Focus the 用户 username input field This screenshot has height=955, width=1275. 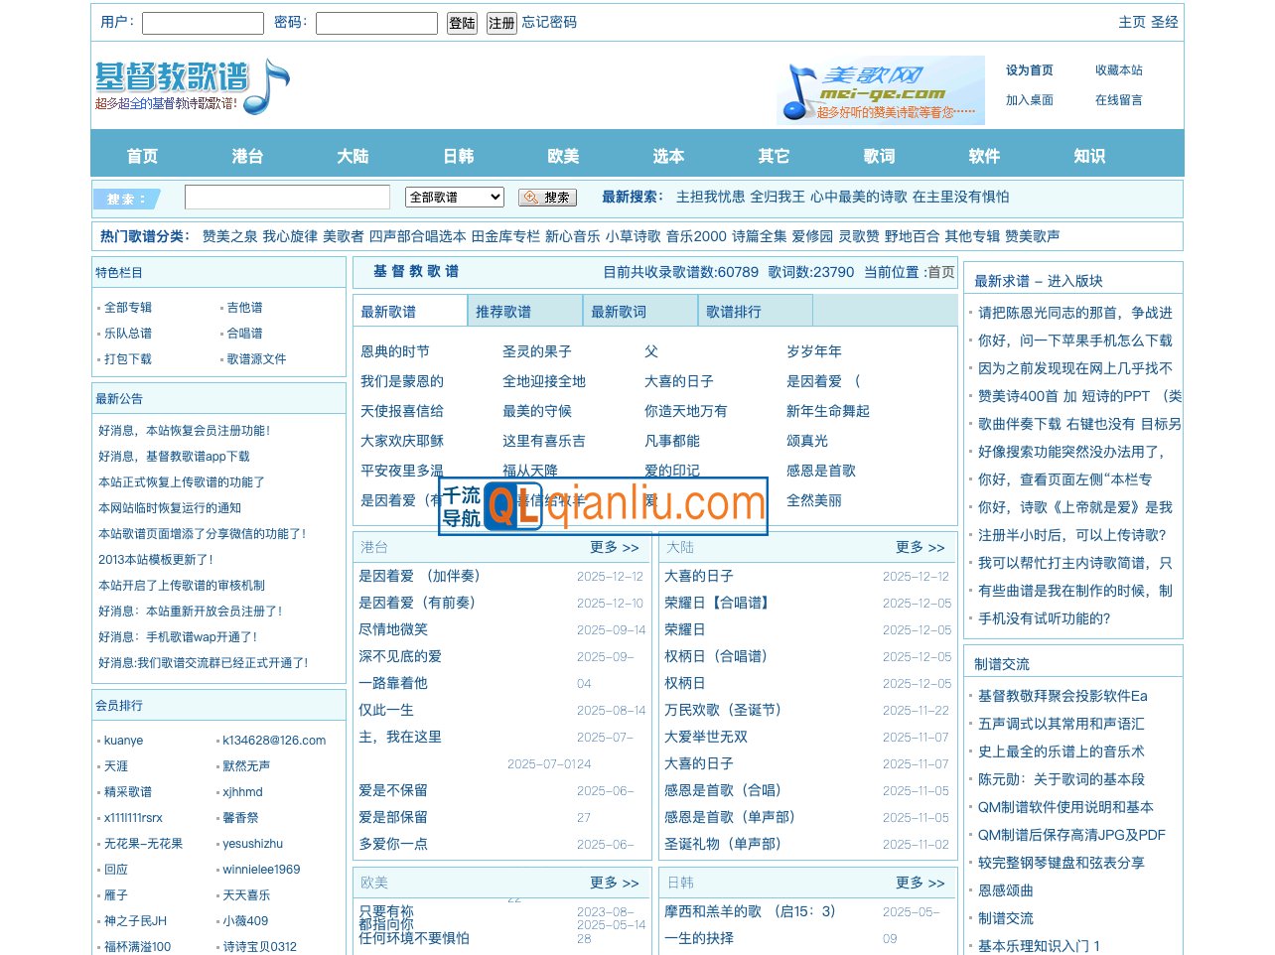pyautogui.click(x=203, y=23)
